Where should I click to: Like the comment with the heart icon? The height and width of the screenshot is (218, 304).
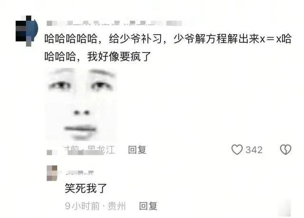(237, 149)
